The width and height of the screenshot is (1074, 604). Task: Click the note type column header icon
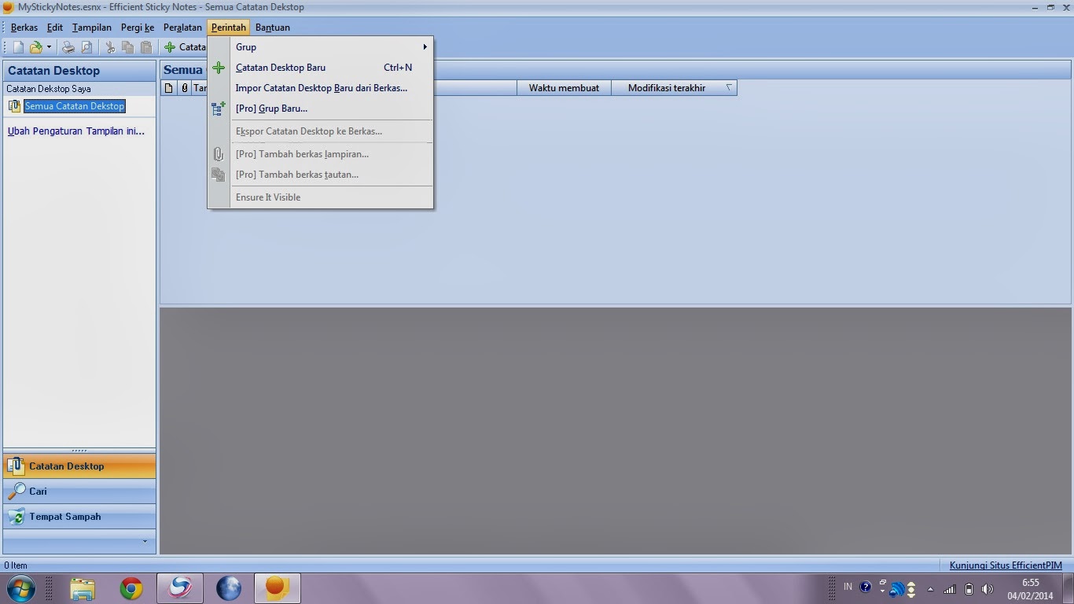coord(168,88)
